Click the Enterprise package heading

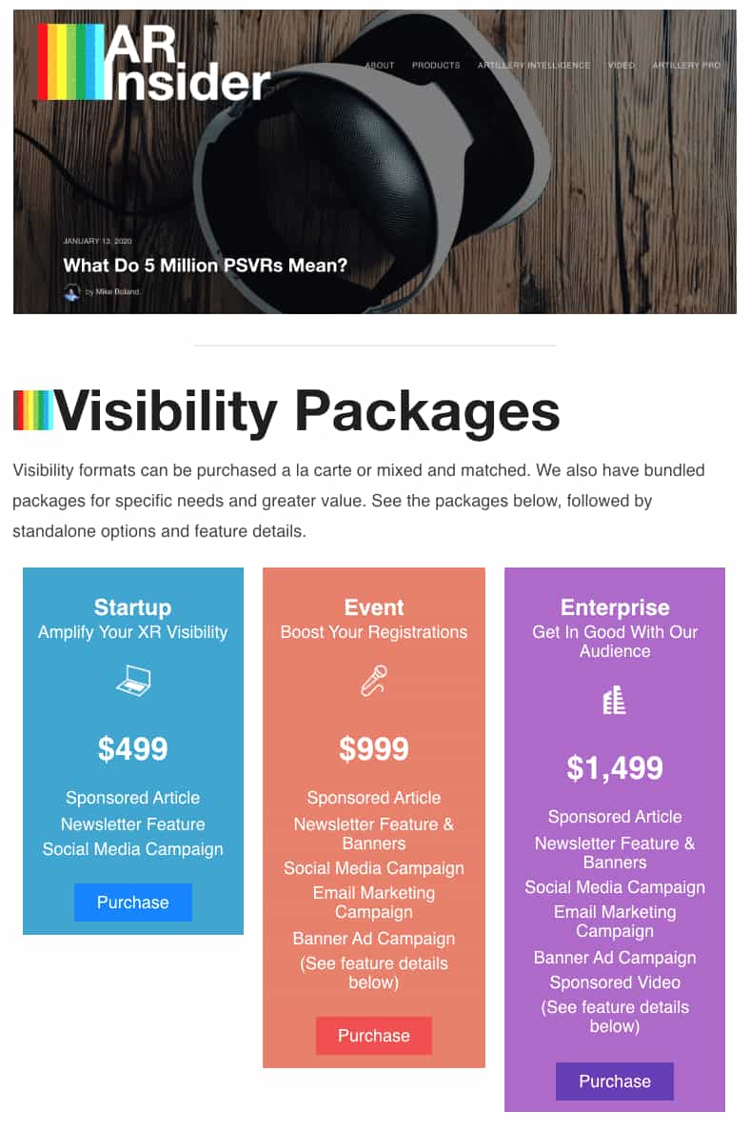point(615,607)
